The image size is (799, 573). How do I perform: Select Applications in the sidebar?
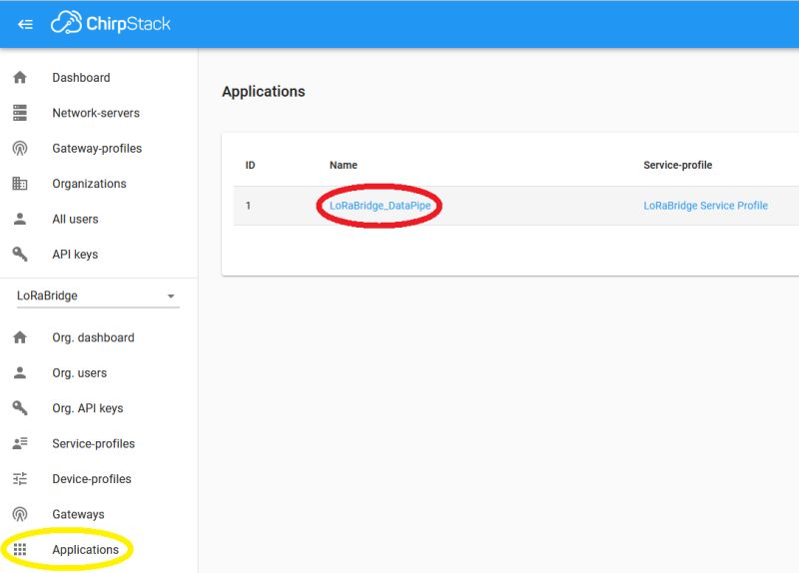(85, 550)
